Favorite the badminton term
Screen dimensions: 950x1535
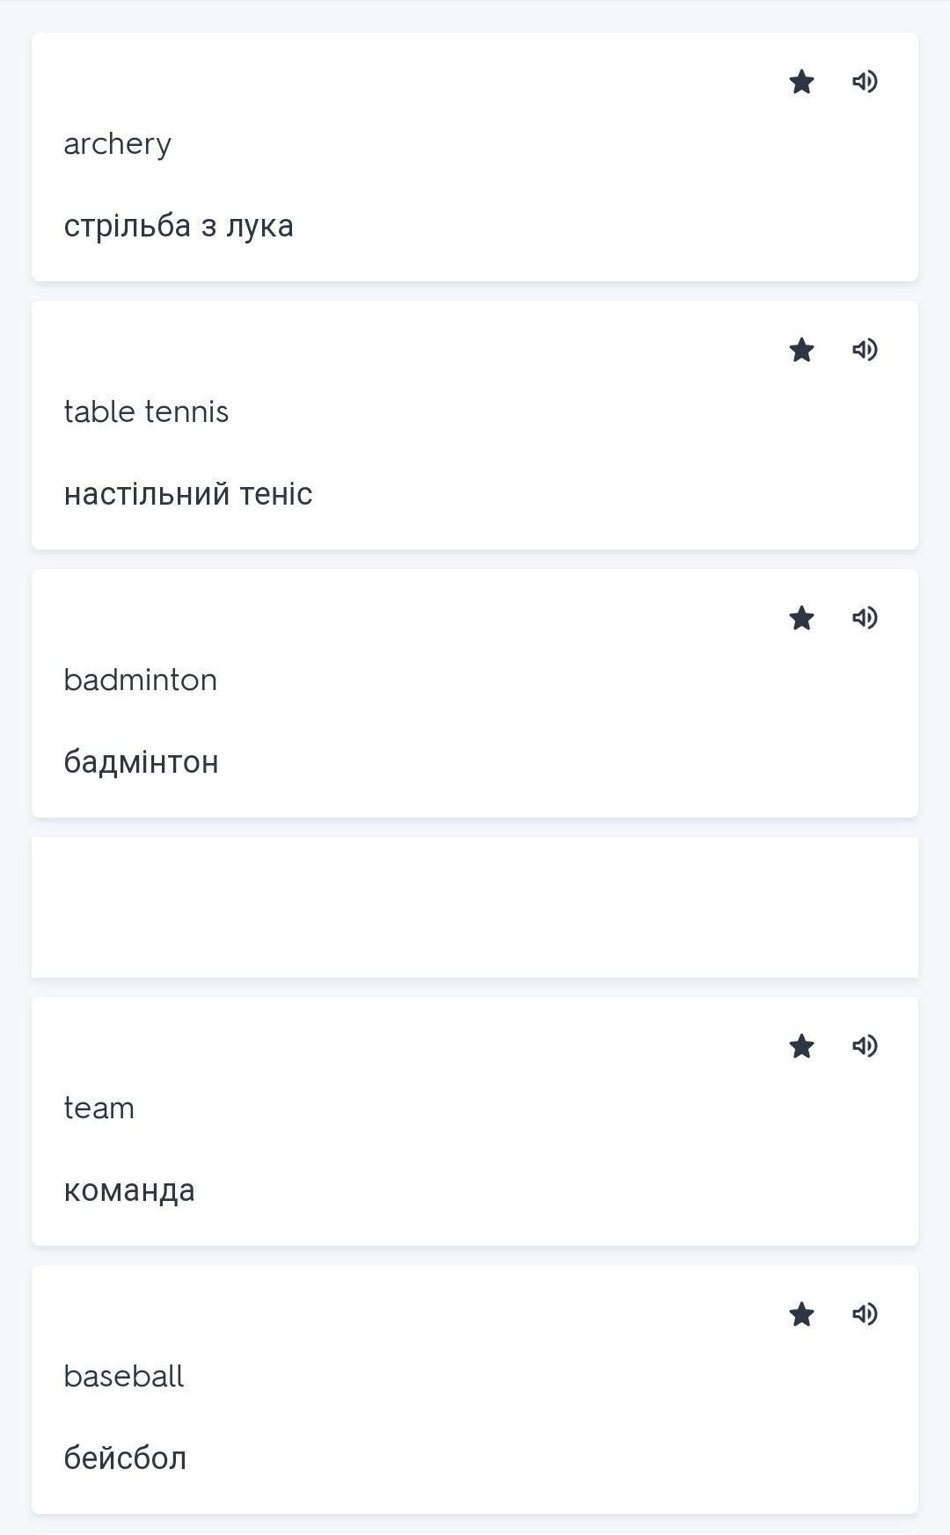[801, 618]
